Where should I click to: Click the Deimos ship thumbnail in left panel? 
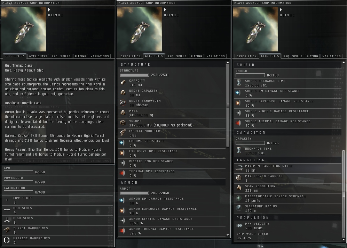[x=24, y=29]
